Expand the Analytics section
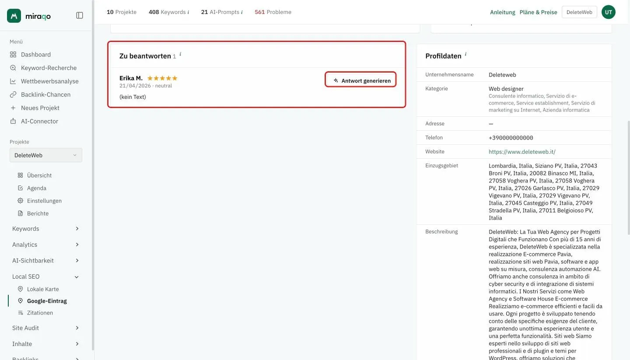 pos(46,245)
